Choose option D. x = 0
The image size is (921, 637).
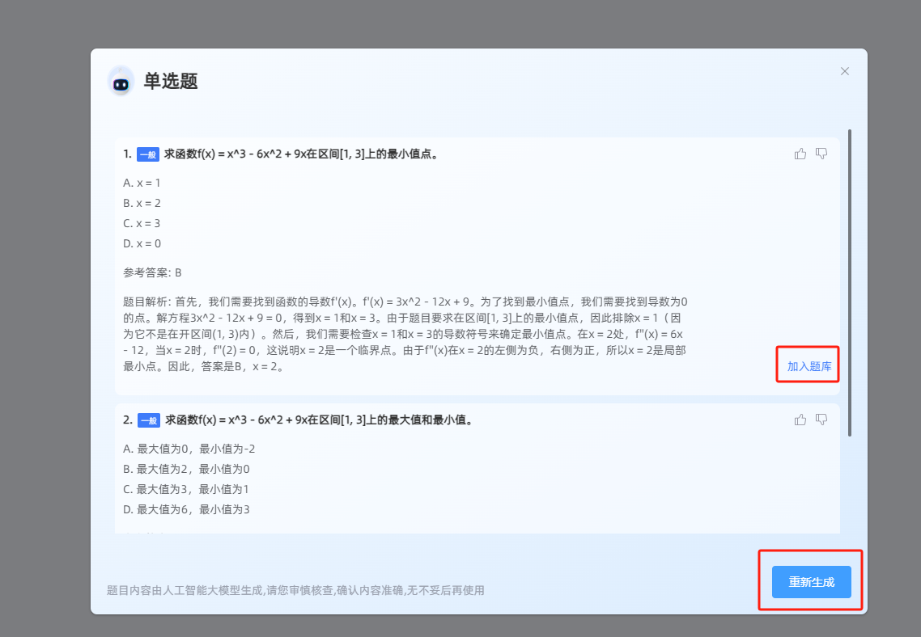point(142,243)
